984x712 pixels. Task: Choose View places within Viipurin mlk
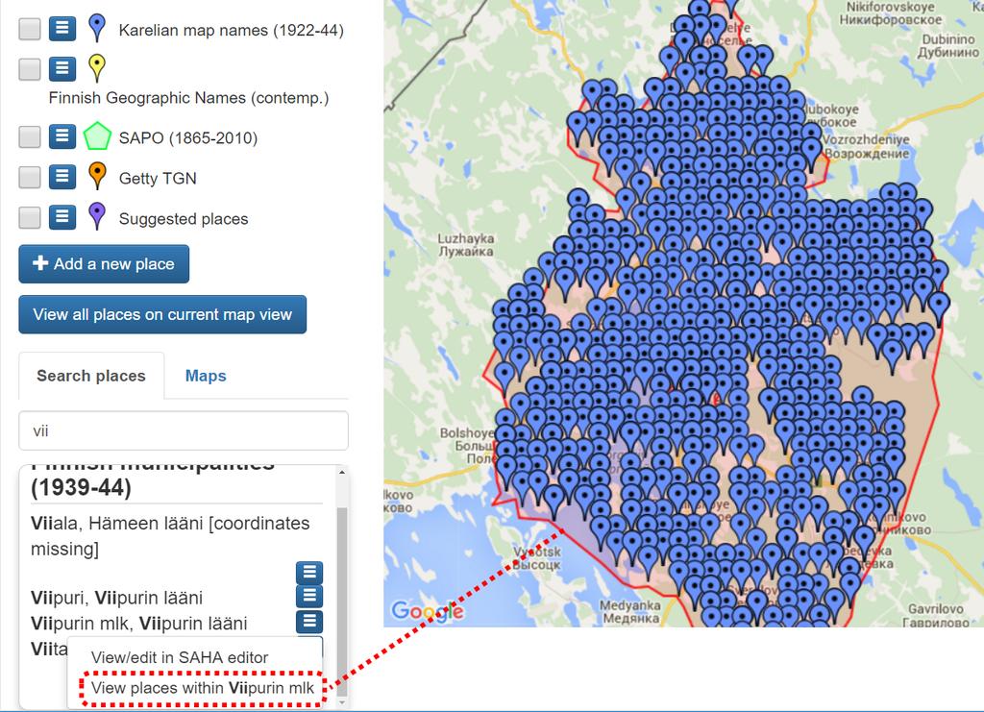coord(202,688)
